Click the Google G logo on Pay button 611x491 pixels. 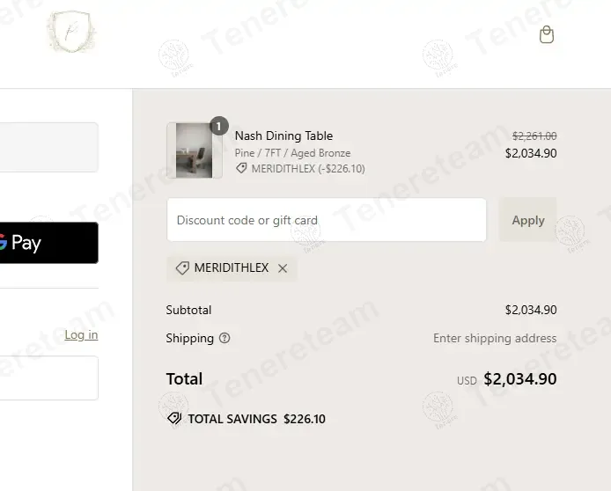(x=3, y=242)
